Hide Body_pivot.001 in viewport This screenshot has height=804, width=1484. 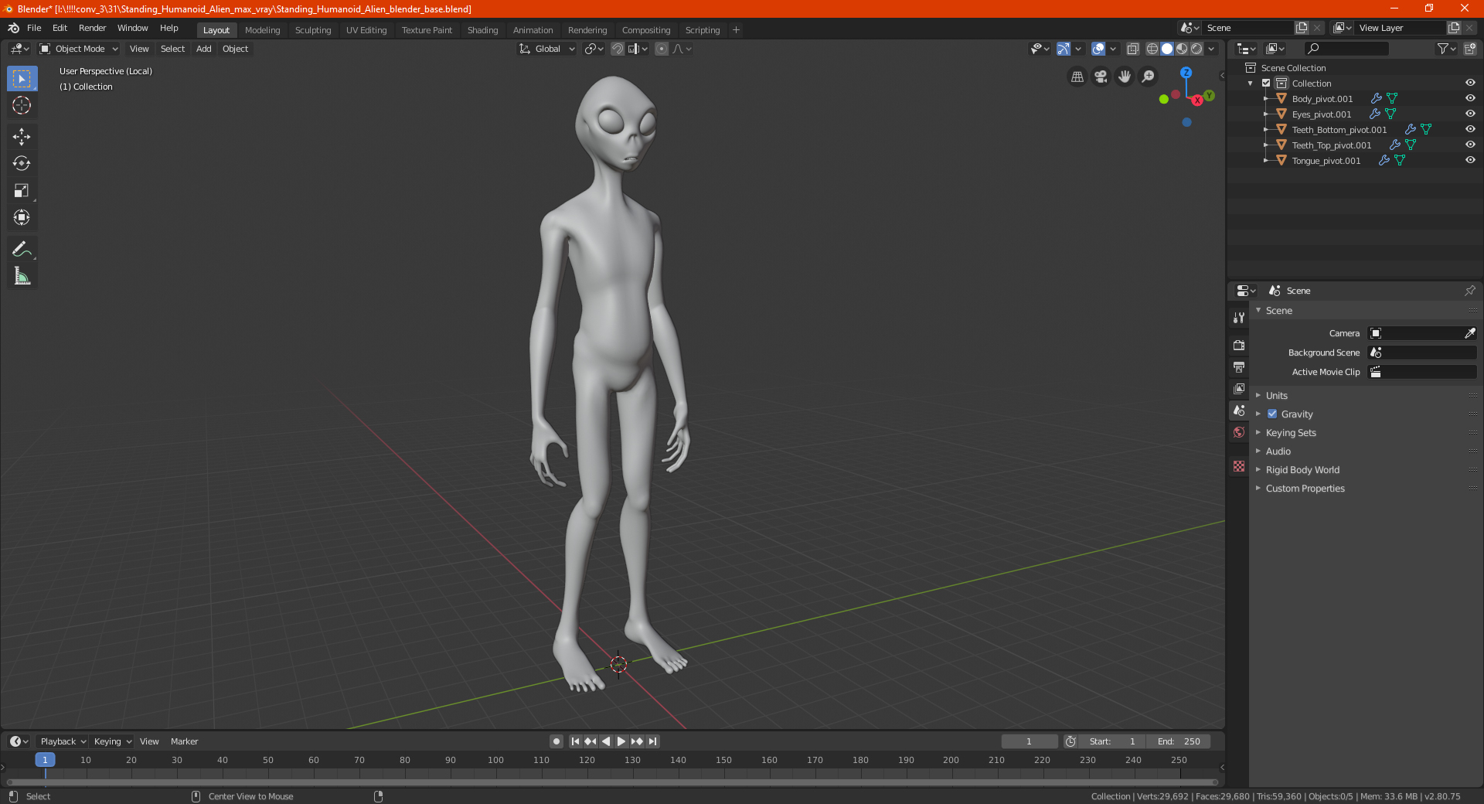pyautogui.click(x=1470, y=98)
